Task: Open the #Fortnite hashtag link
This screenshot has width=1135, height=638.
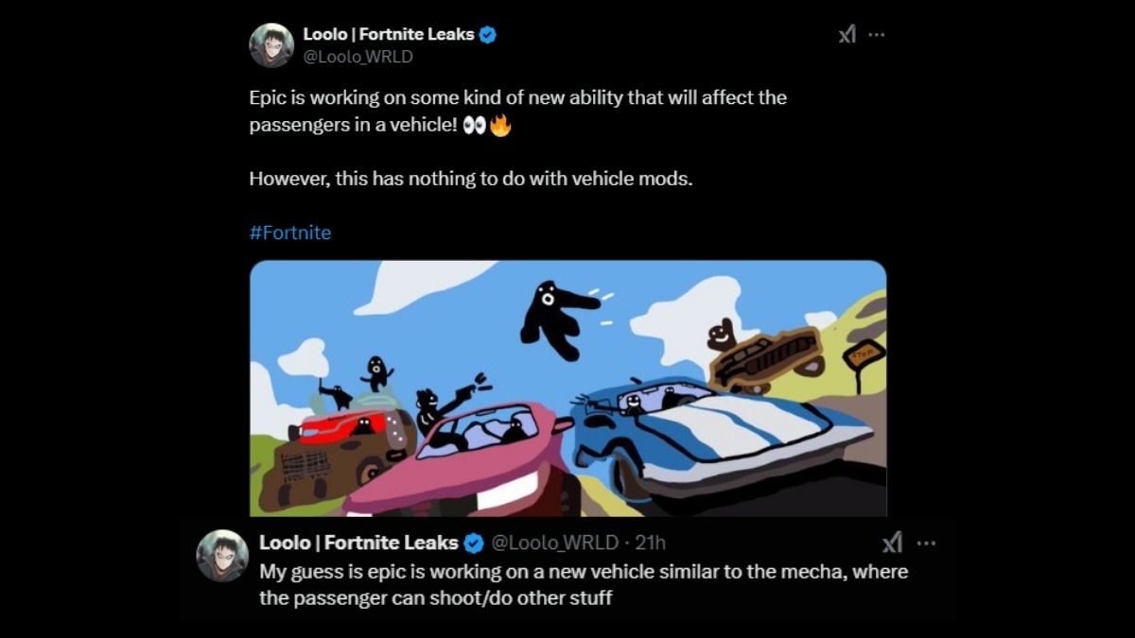Action: pos(290,233)
